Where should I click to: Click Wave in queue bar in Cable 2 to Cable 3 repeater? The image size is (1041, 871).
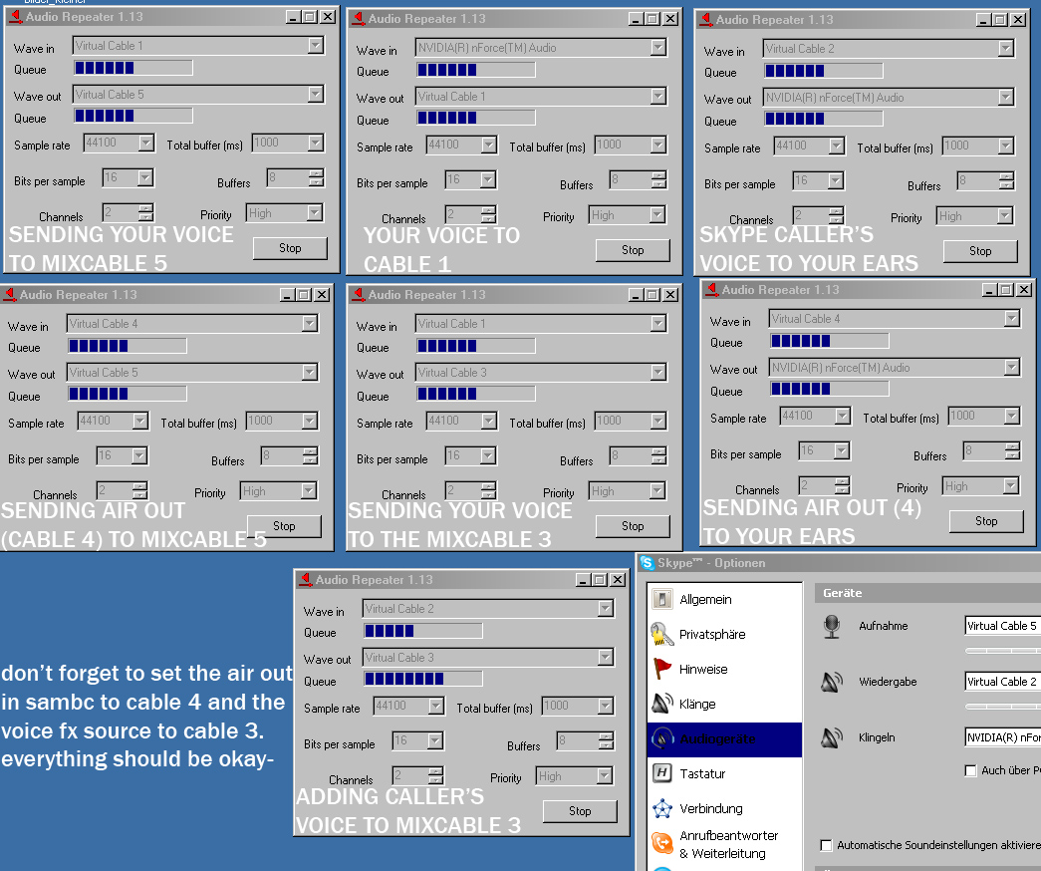click(423, 631)
